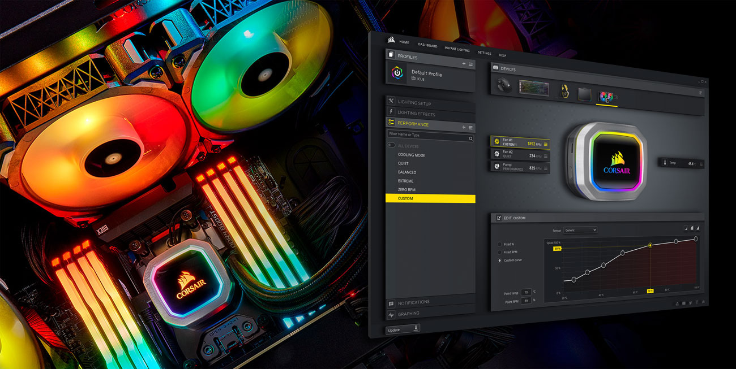736x369 pixels.
Task: Click the Update button
Action: 403,329
